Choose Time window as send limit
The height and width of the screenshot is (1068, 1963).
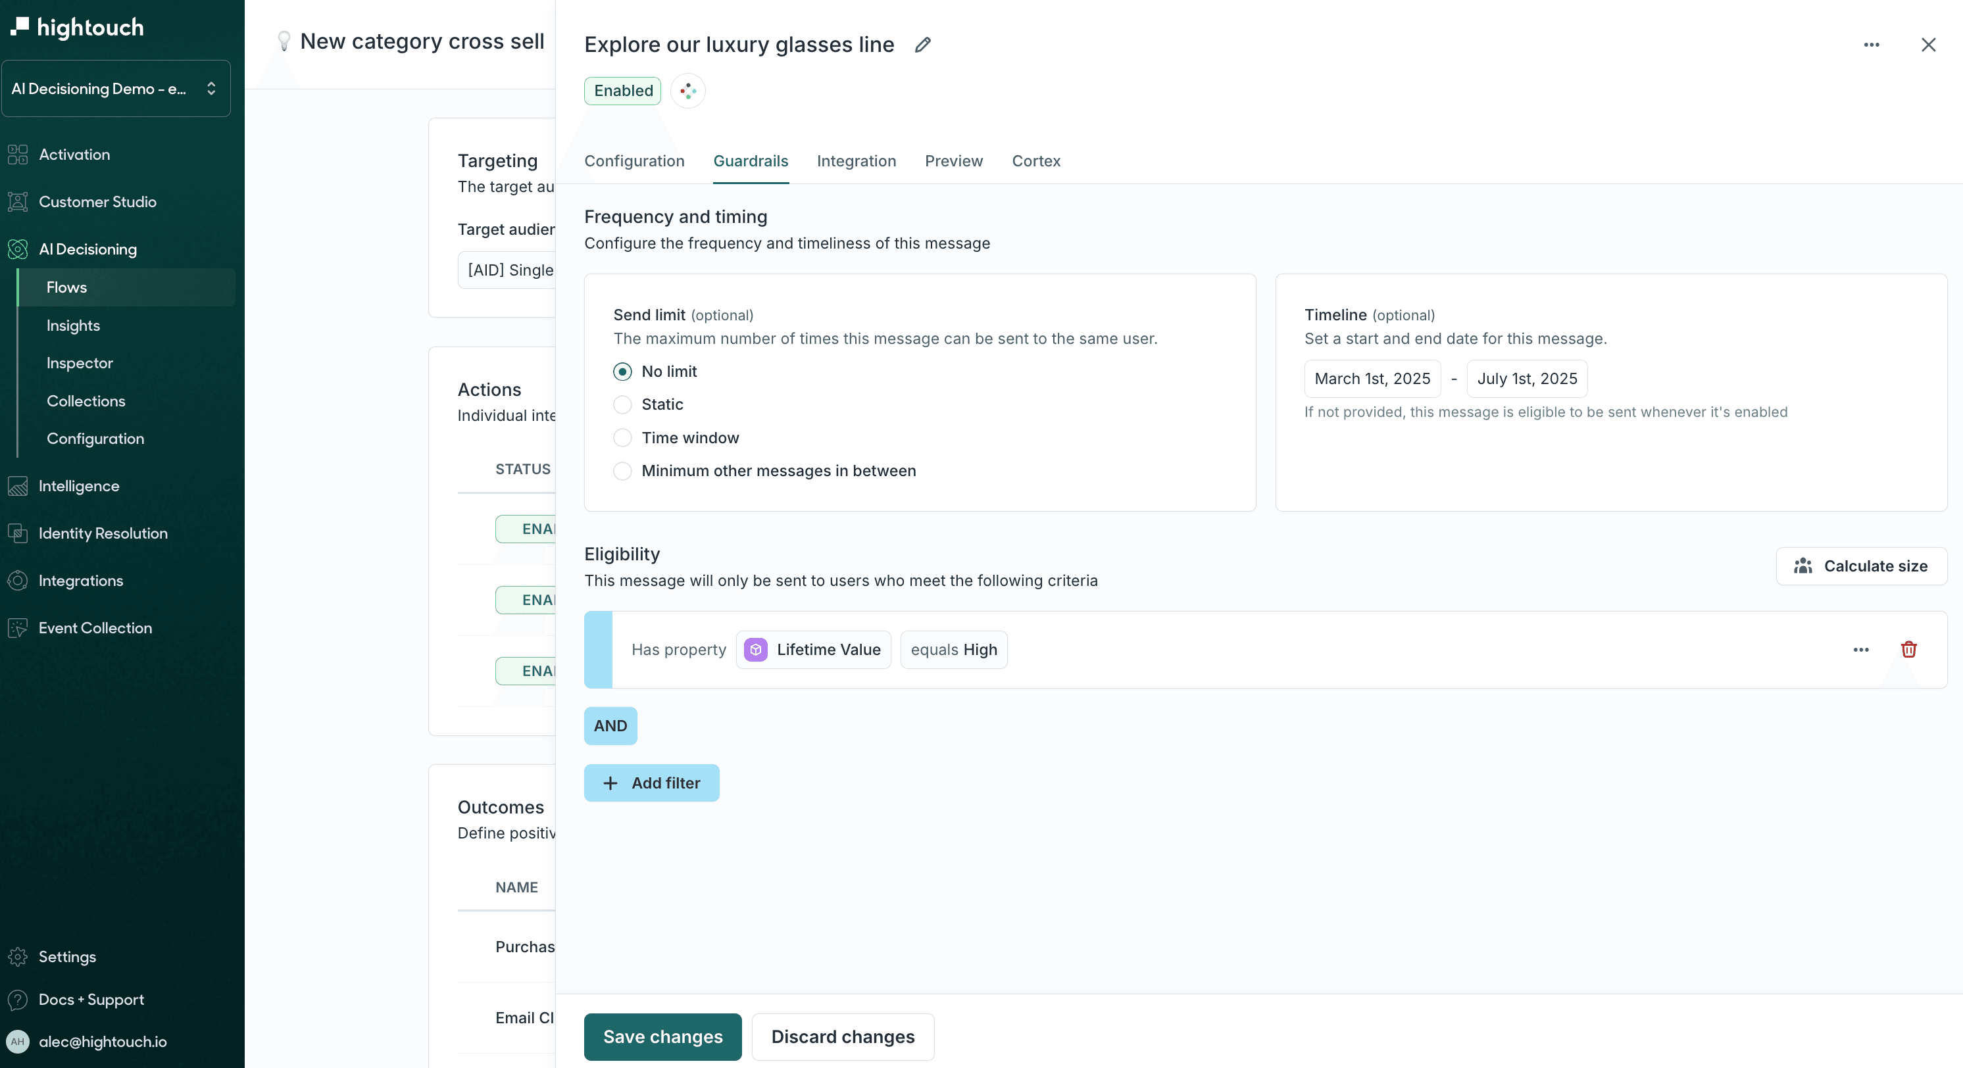(x=622, y=437)
